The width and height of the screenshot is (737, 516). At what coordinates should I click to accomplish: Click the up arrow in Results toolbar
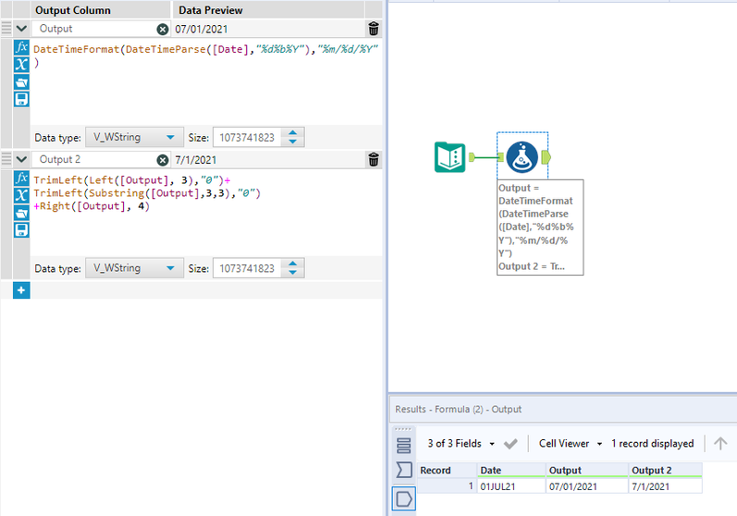[720, 443]
